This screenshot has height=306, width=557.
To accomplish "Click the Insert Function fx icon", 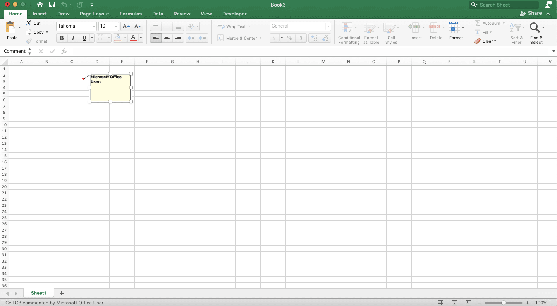I will pos(64,51).
